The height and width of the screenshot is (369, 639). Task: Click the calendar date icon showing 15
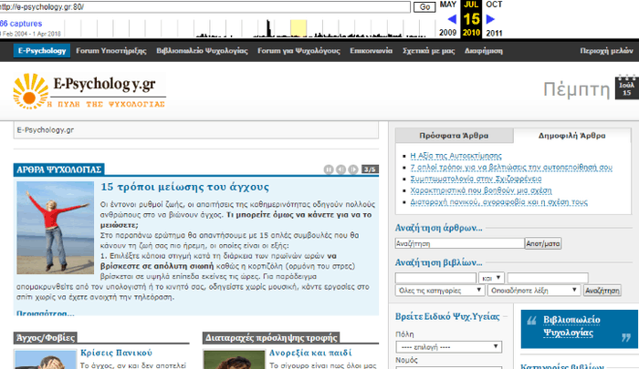[x=625, y=88]
